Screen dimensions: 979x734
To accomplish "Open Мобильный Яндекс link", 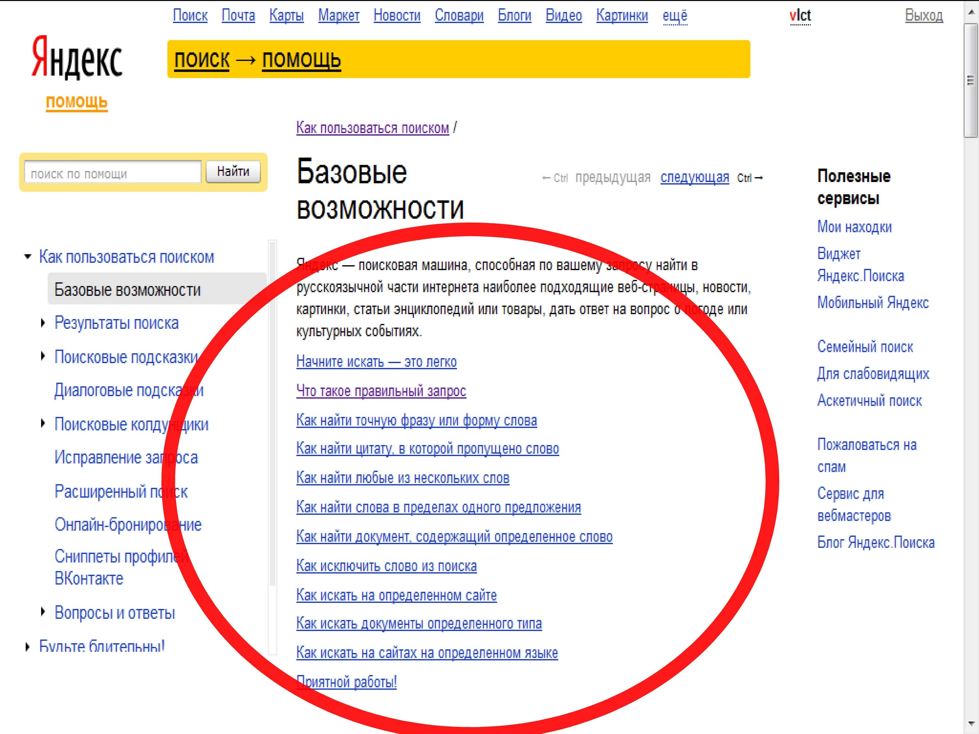I will (873, 303).
